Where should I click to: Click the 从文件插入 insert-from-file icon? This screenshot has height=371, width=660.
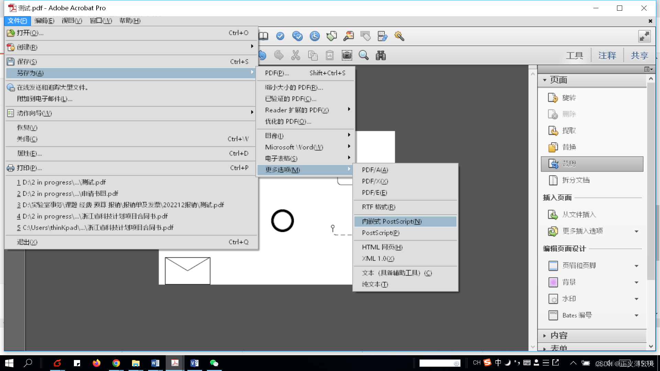[553, 214]
